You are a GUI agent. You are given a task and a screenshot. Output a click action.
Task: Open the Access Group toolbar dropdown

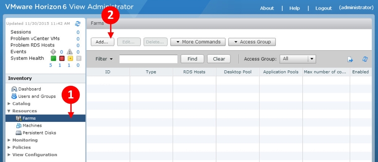point(252,42)
